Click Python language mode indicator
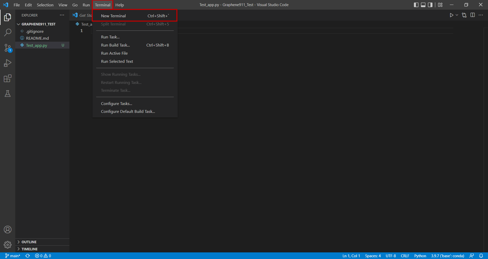The image size is (488, 259). (420, 256)
